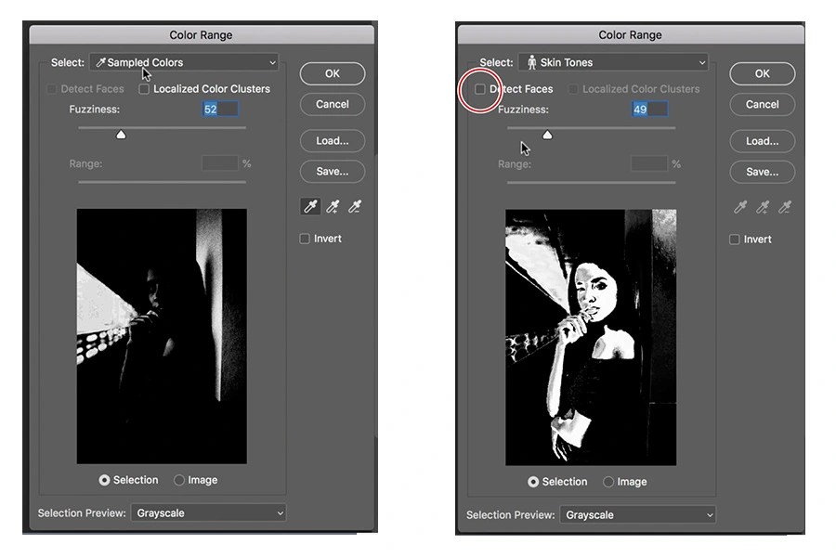Select Add to Sample eyedropper in Sampled Colors dialog
Image resolution: width=836 pixels, height=557 pixels.
pyautogui.click(x=333, y=206)
